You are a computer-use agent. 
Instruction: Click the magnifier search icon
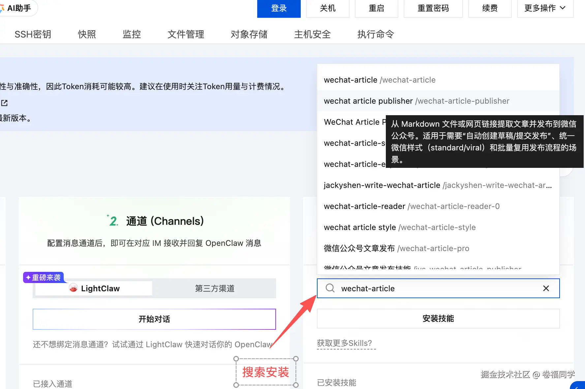(x=330, y=288)
